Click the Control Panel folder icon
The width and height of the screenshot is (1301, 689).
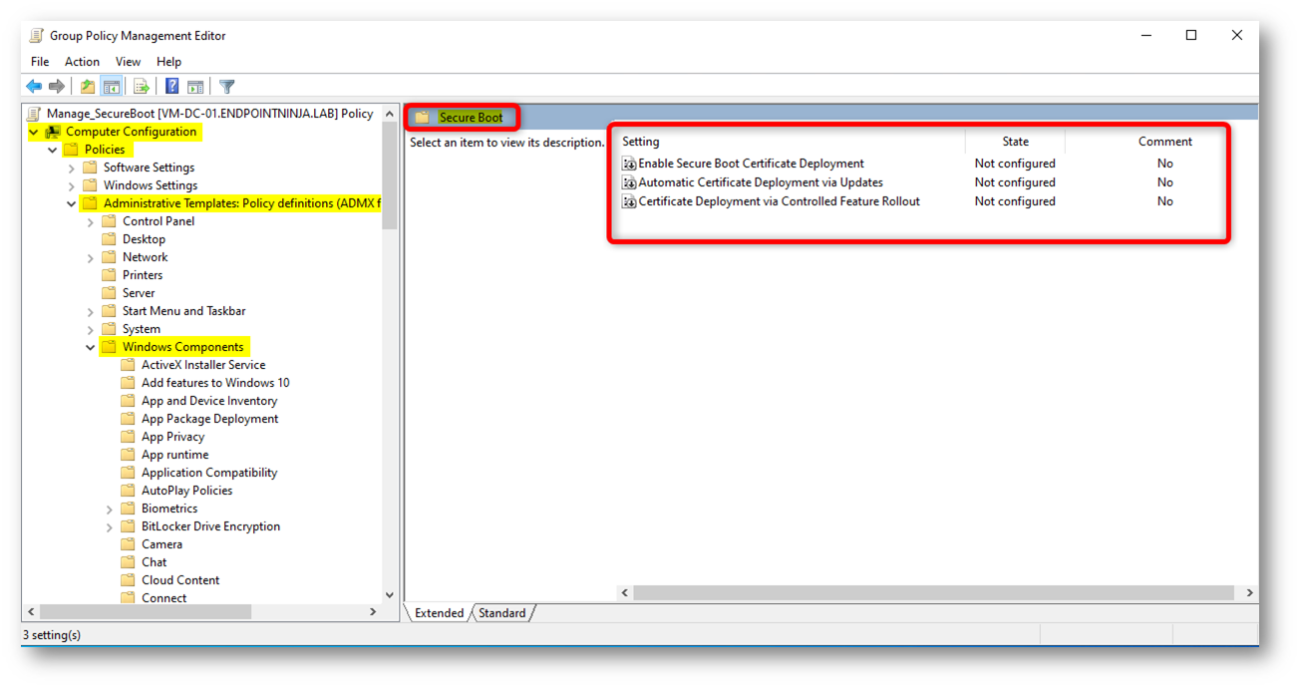(109, 221)
